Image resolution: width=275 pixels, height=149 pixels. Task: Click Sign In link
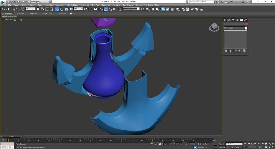[x=230, y=2]
